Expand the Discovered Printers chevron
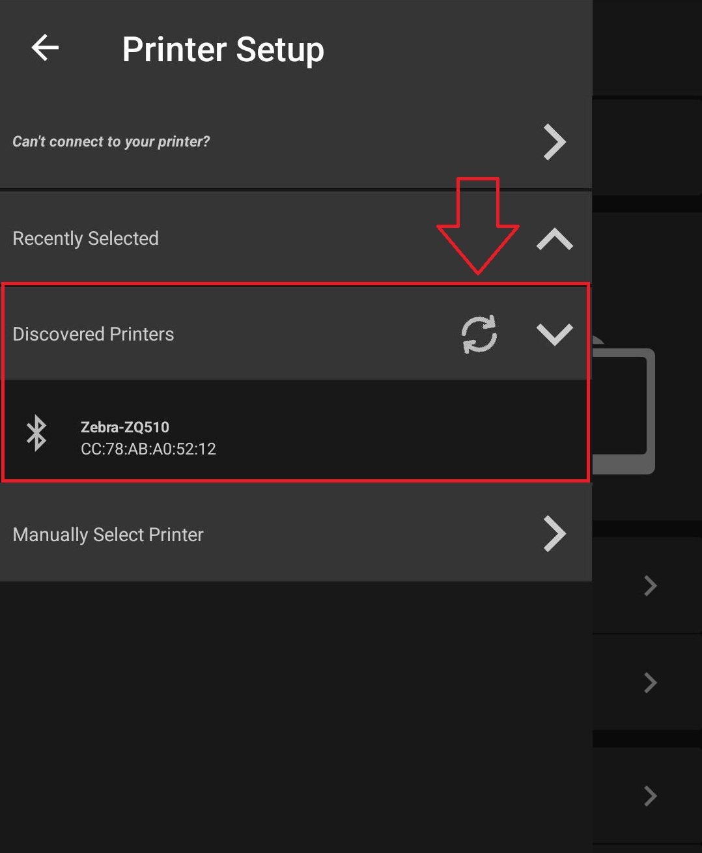 pyautogui.click(x=554, y=335)
